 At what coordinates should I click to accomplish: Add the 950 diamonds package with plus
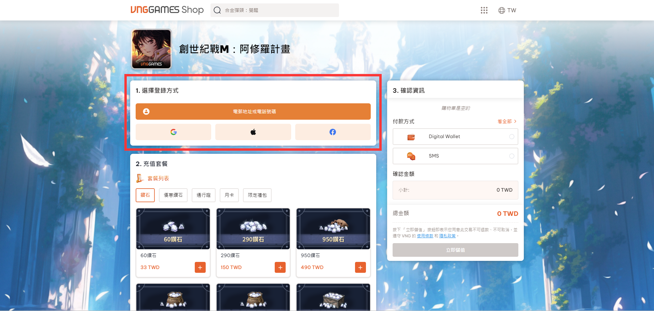(360, 267)
